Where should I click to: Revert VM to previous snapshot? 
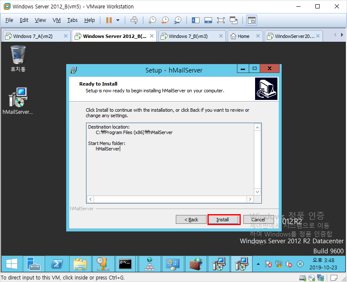165,20
